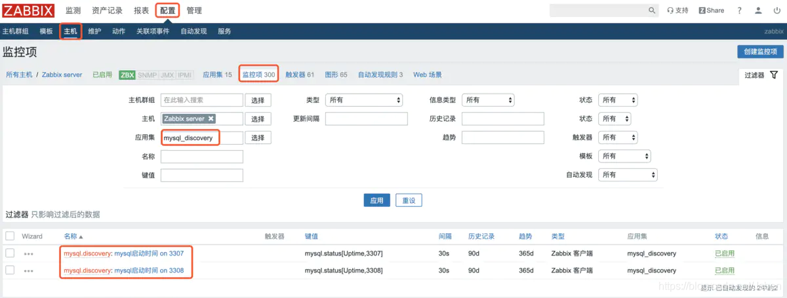Go to 主机群组 submenu

(15, 31)
